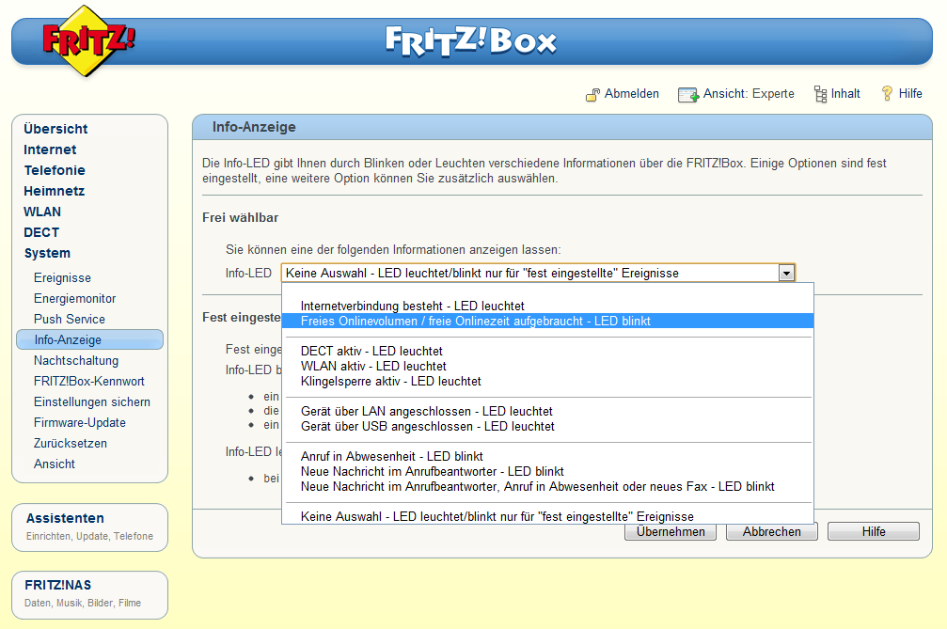
Task: Click the Hilfe question mark icon
Action: (886, 94)
